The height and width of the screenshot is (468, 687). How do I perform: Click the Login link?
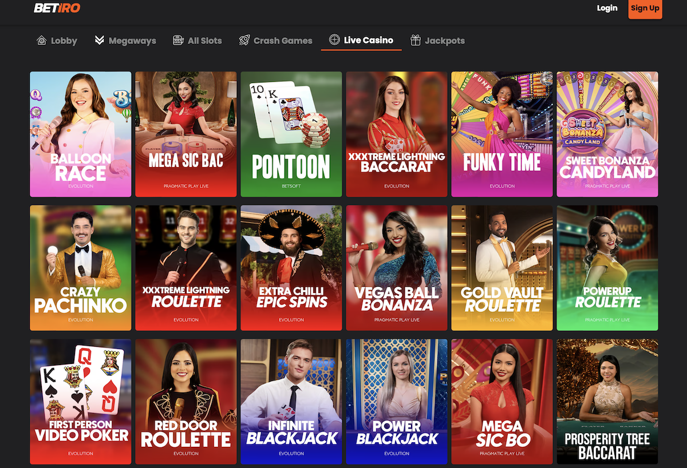point(607,8)
